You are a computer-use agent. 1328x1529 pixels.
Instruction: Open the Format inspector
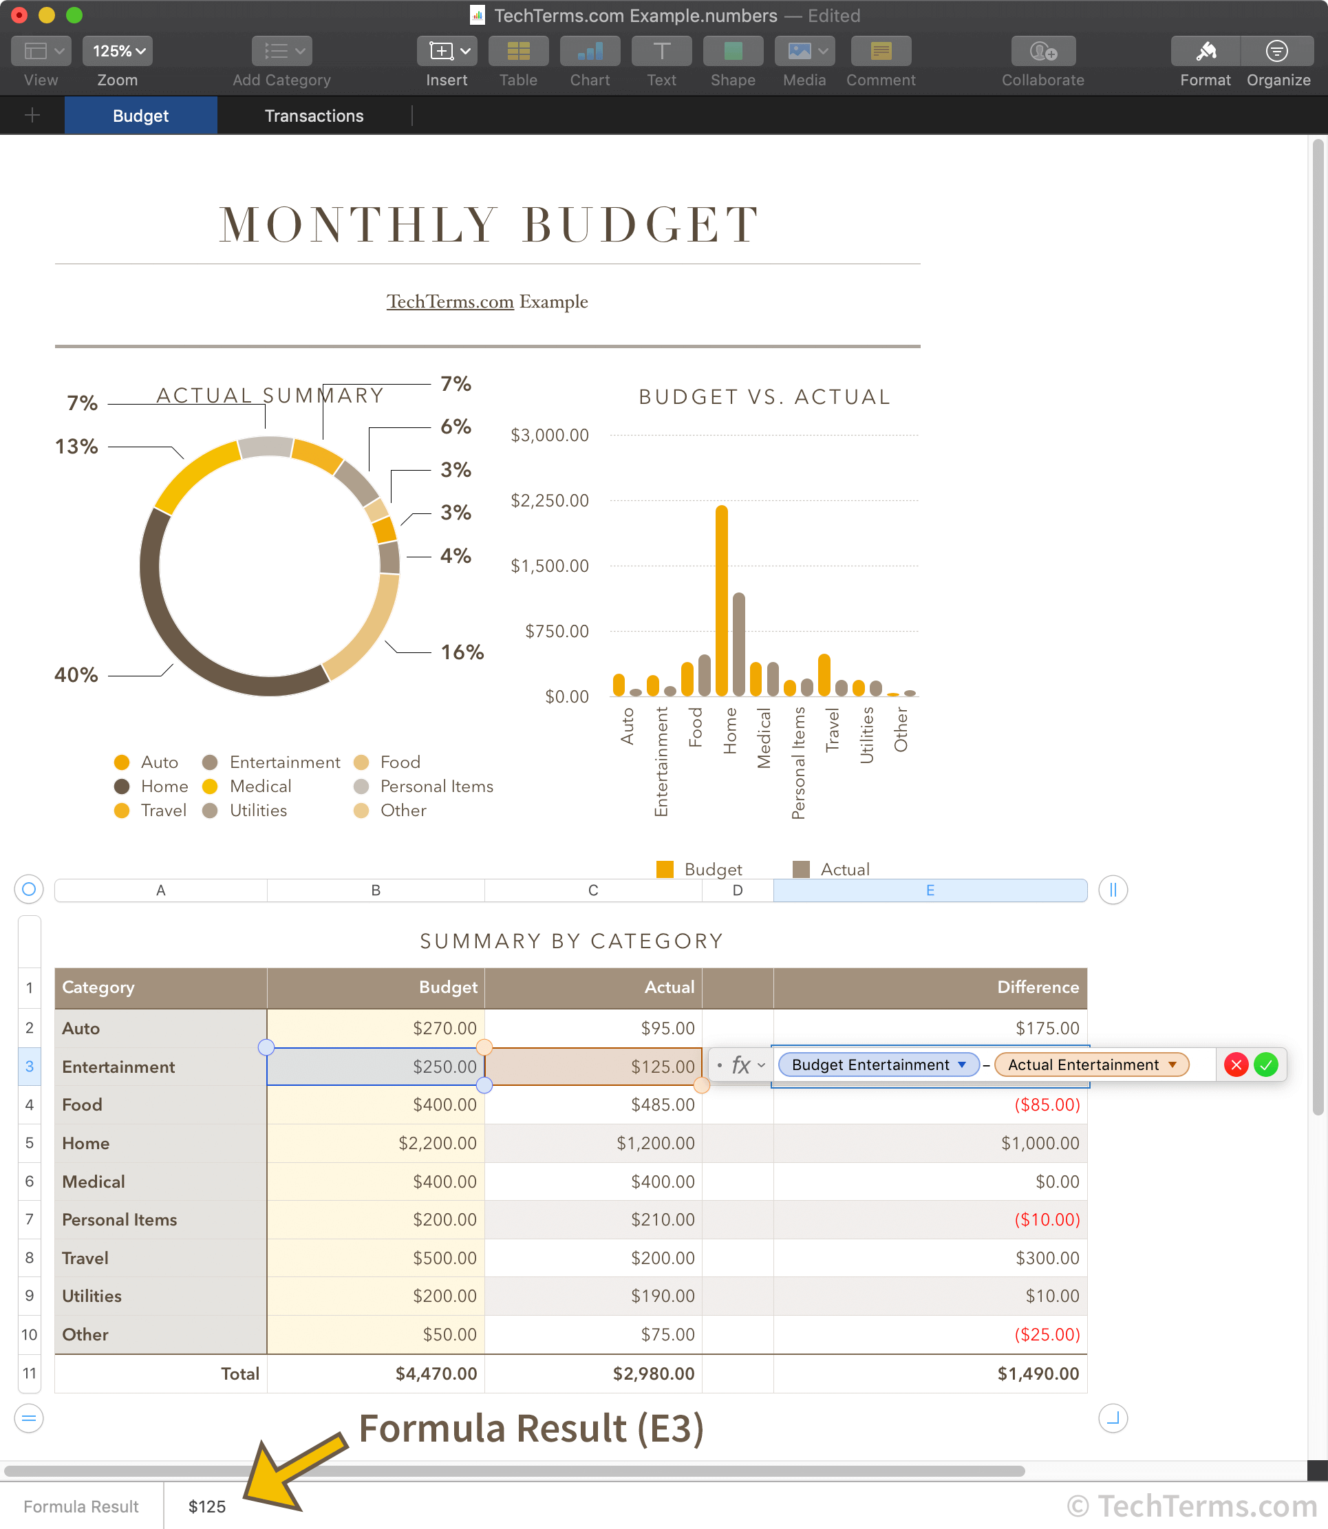point(1205,51)
